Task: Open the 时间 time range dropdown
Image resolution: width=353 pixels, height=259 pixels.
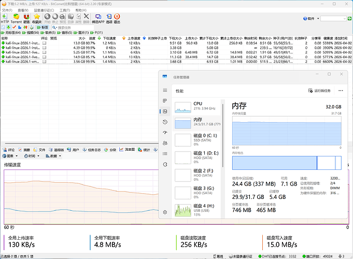Action: click(32, 156)
